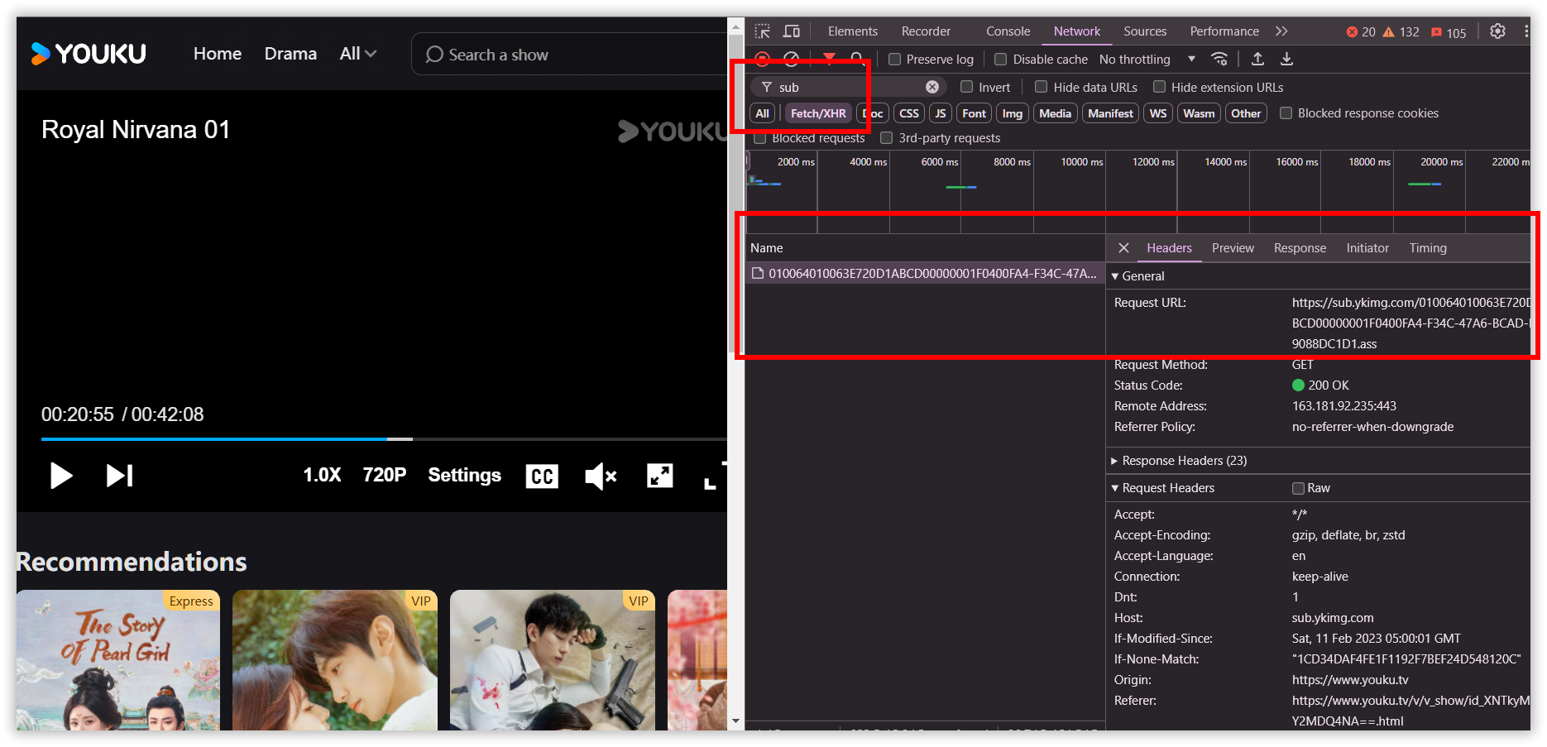The height and width of the screenshot is (747, 1547).
Task: Click the YOUKU logo
Action: click(x=89, y=54)
